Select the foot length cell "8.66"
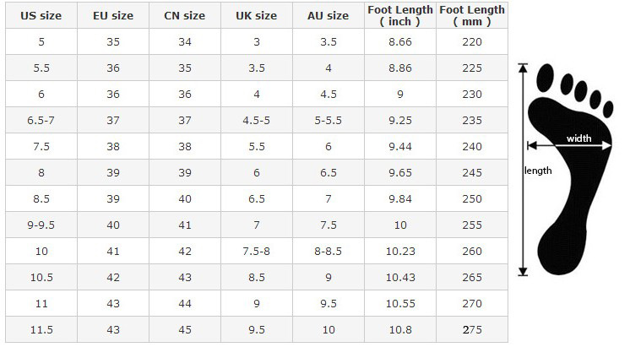The height and width of the screenshot is (347, 630). coord(400,41)
